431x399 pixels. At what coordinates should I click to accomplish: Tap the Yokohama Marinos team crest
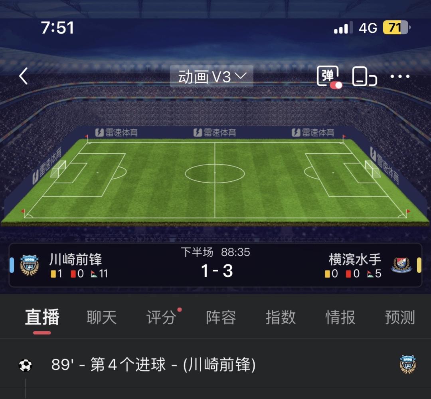point(401,265)
